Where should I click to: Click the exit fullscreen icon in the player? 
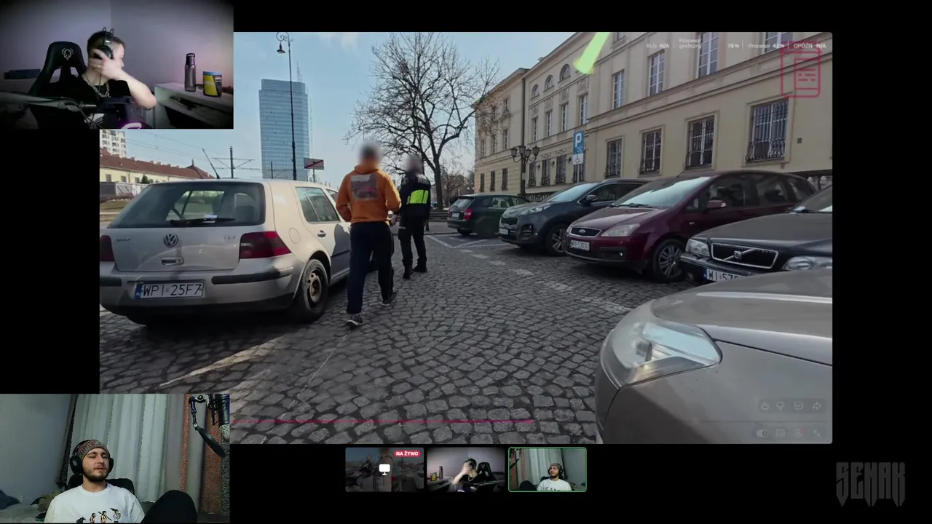coord(816,433)
